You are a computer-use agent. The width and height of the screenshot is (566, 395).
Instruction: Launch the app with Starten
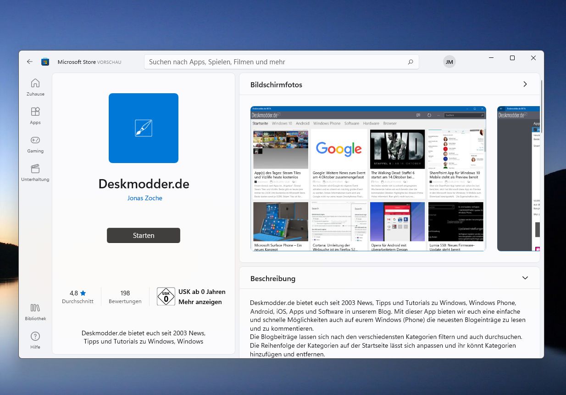point(144,235)
